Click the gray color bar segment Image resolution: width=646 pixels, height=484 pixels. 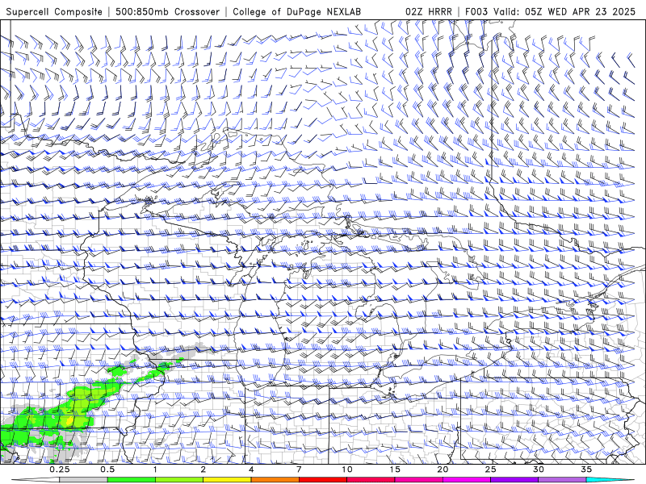(83, 480)
